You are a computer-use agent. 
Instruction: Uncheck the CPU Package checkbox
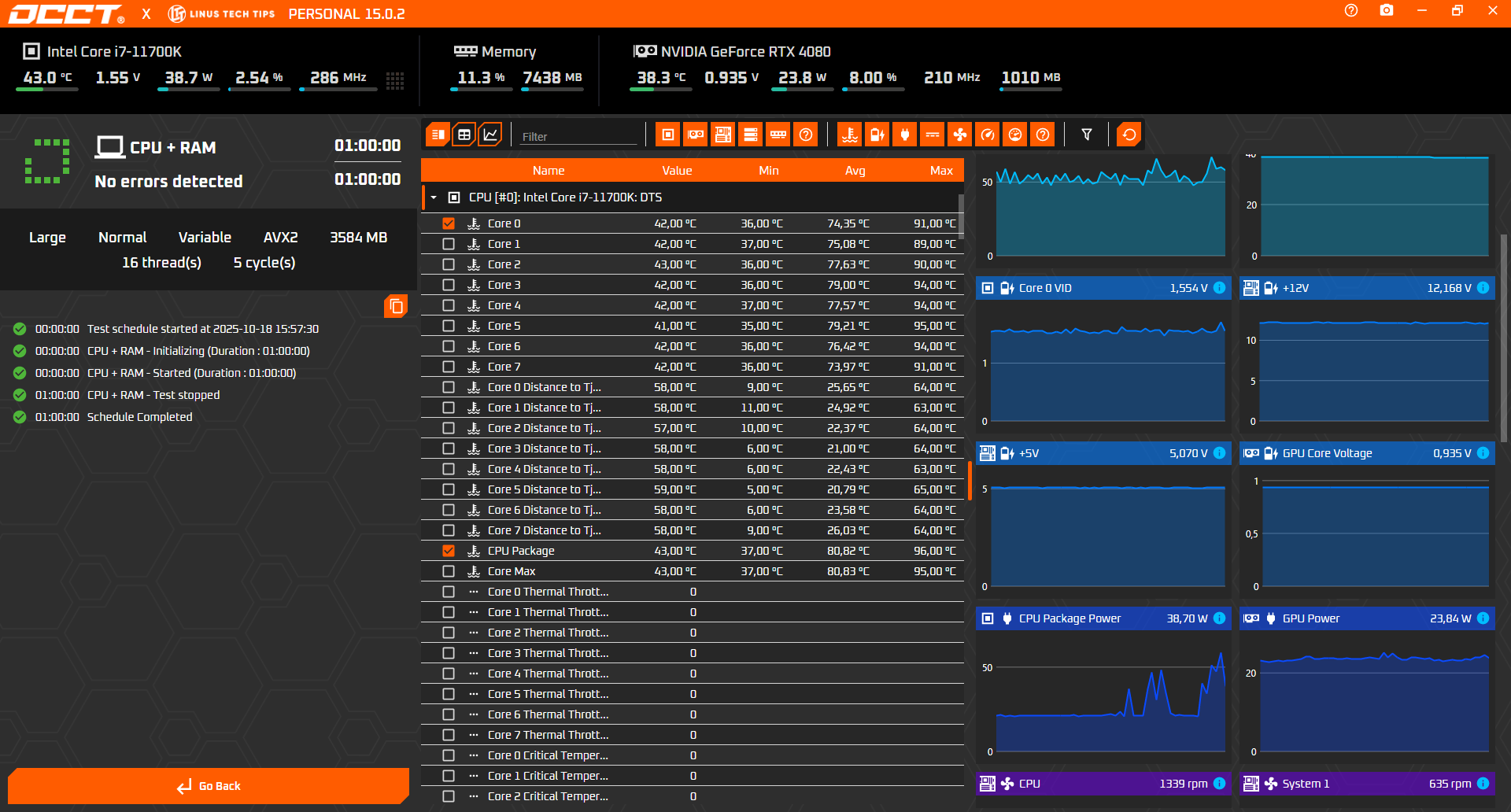[x=449, y=551]
